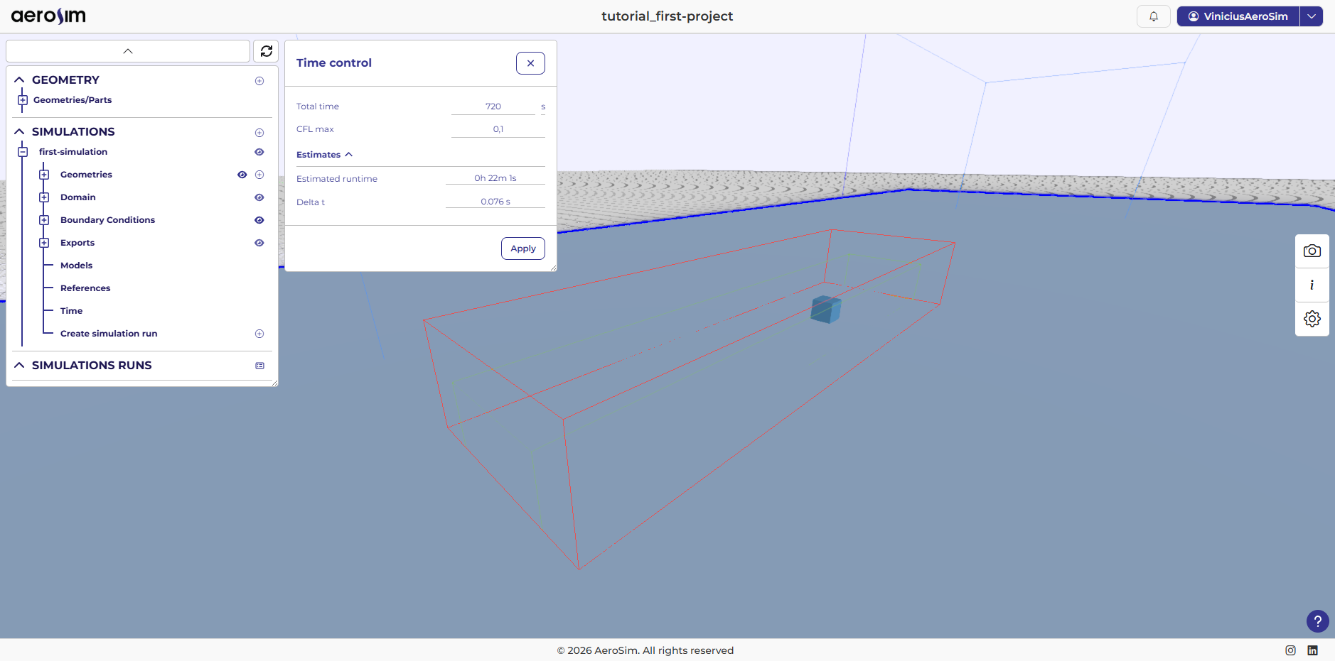This screenshot has width=1335, height=661.
Task: Open the notifications bell
Action: coord(1153,16)
